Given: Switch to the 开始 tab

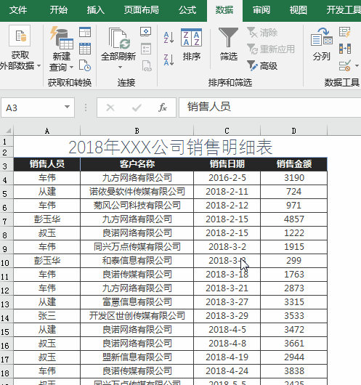Looking at the screenshot, I should 58,10.
